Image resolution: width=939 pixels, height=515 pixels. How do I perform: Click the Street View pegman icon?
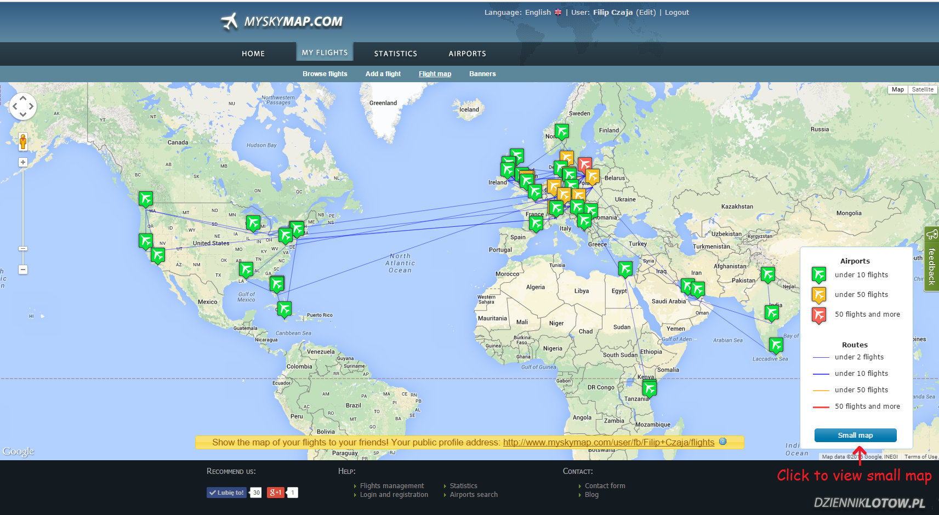click(23, 141)
